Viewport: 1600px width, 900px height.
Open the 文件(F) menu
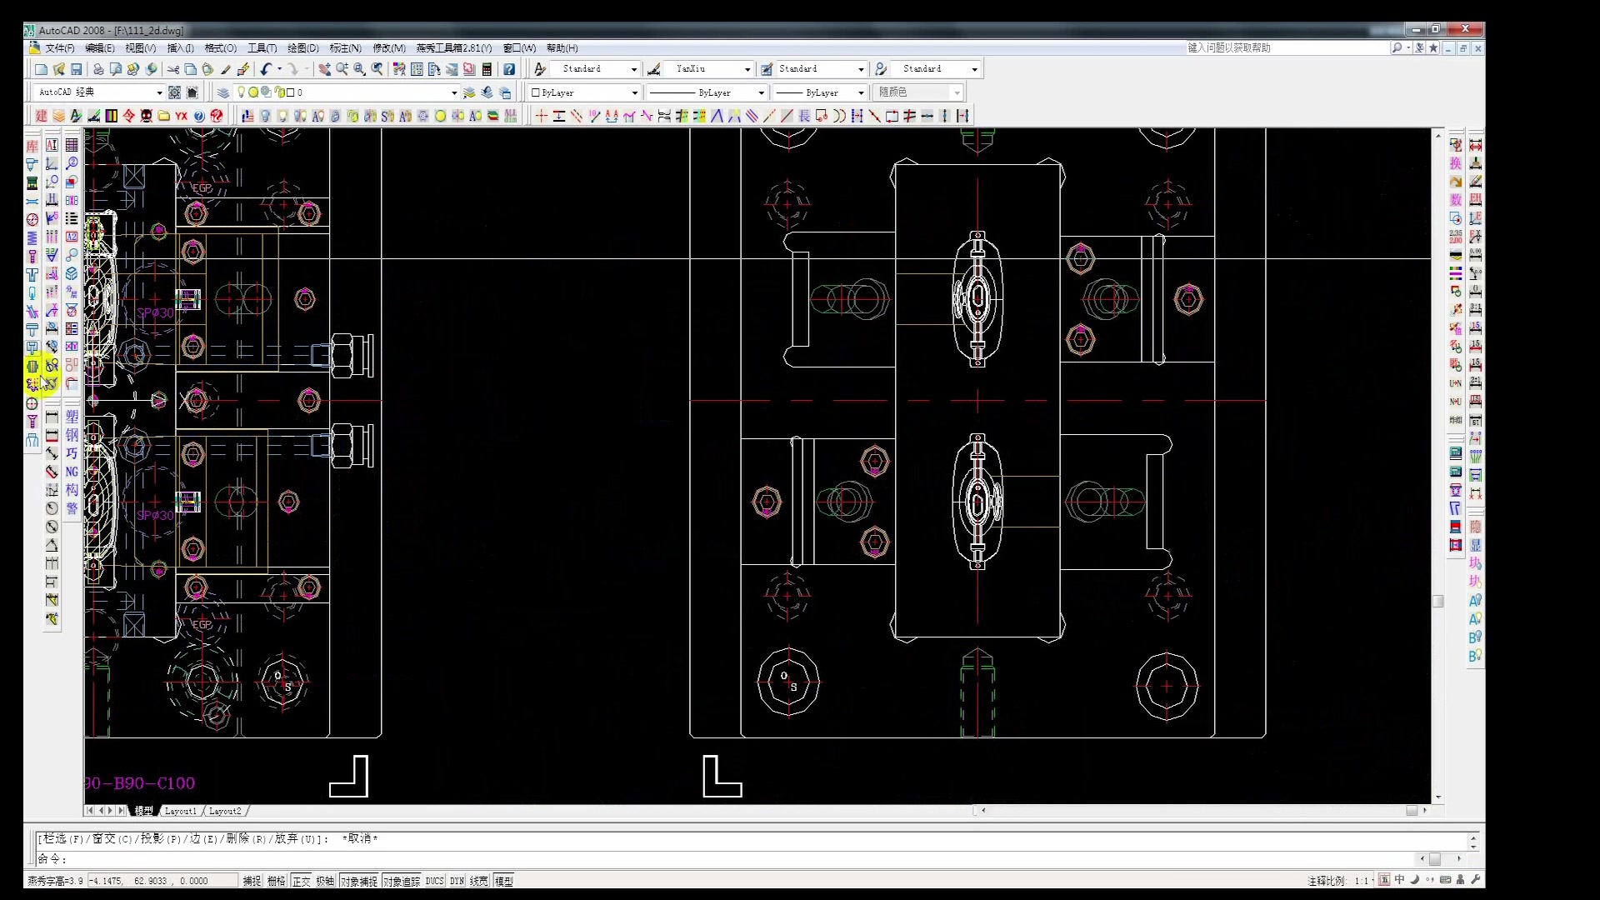click(59, 48)
